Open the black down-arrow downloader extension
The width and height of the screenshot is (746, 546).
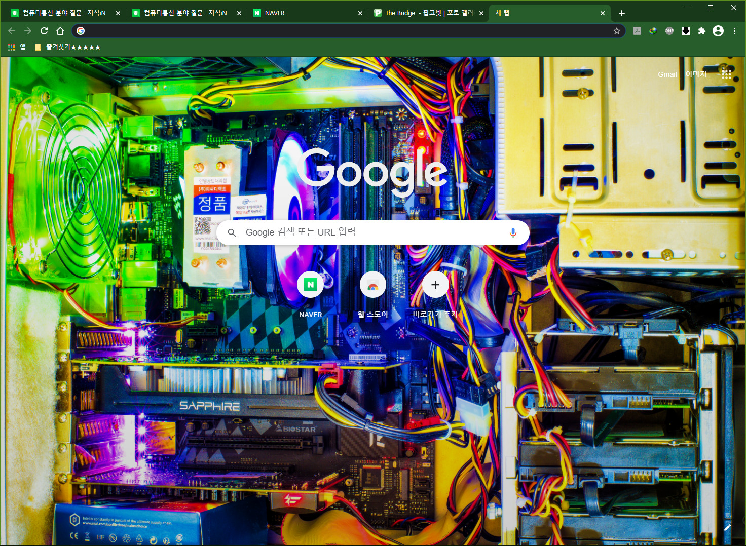click(x=686, y=31)
